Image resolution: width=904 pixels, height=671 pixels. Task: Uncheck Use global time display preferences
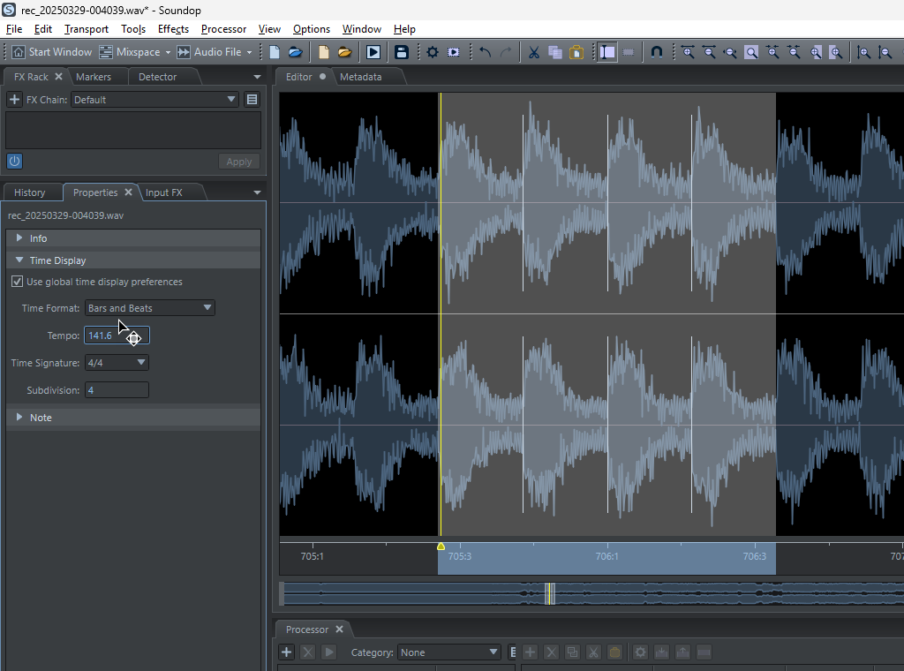tap(17, 282)
